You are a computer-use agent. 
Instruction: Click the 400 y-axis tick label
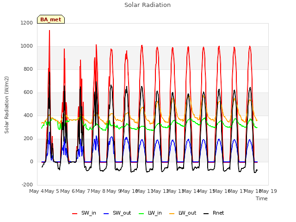(x=28, y=115)
